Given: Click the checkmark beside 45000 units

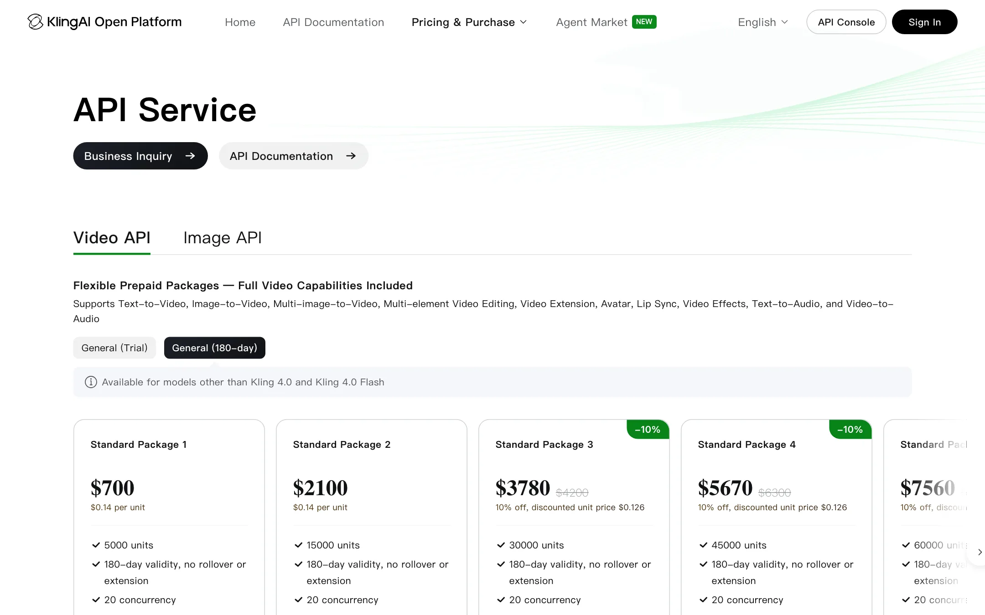Looking at the screenshot, I should coord(703,545).
